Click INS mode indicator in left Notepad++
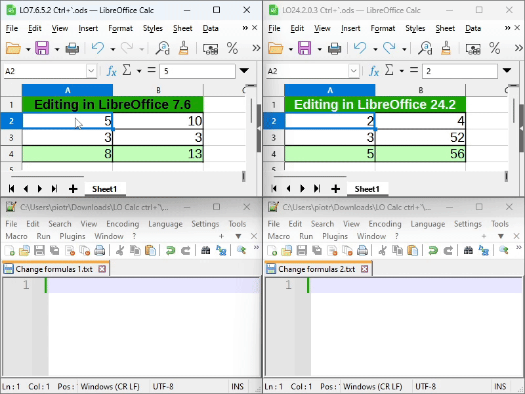 point(238,387)
